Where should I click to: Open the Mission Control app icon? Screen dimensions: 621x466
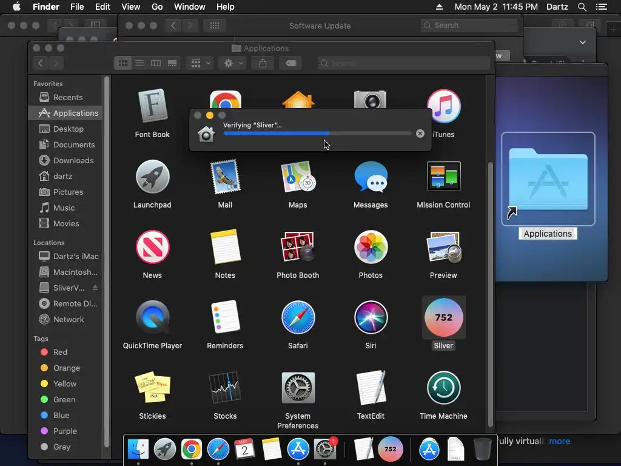click(443, 177)
